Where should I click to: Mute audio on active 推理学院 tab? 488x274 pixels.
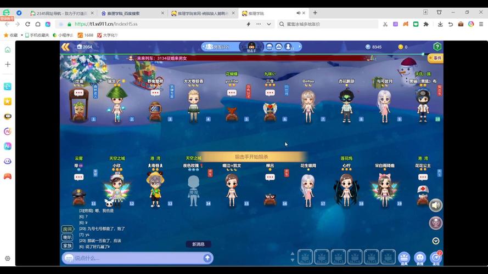(x=298, y=13)
